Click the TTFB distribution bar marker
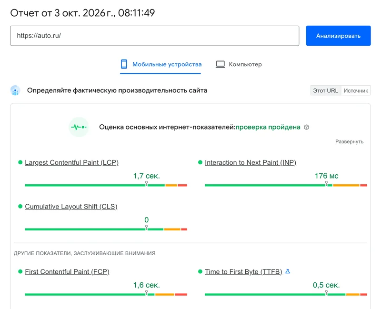Viewport: 381px width, 309px height. pos(326,293)
